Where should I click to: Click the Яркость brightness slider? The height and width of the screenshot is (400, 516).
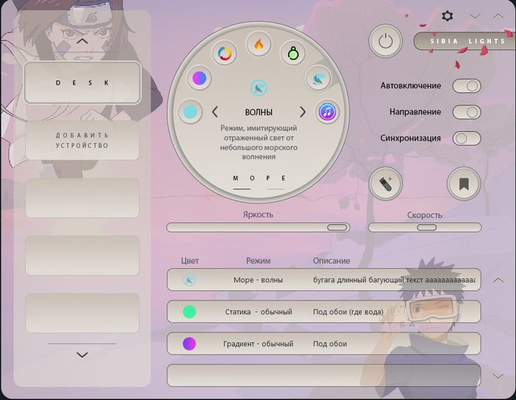258,228
